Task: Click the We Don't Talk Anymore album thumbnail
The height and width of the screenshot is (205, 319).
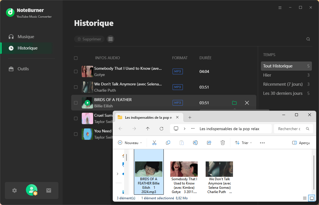Action: pyautogui.click(x=87, y=87)
